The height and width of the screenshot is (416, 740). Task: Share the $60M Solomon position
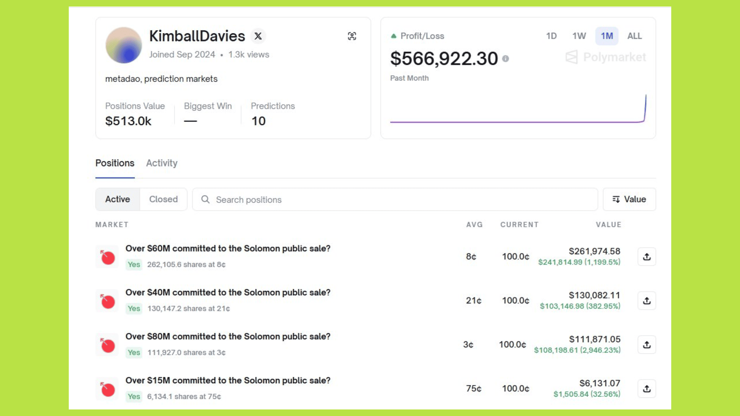(646, 257)
